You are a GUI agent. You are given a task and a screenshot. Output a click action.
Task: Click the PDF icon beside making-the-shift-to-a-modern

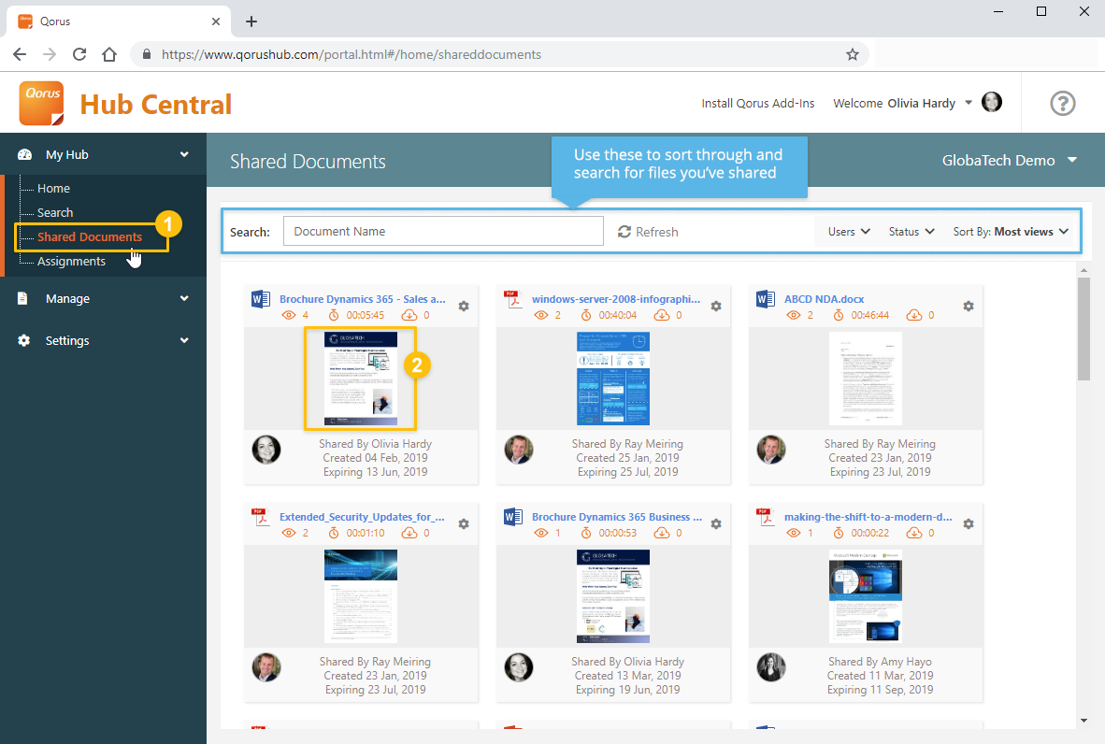coord(765,517)
